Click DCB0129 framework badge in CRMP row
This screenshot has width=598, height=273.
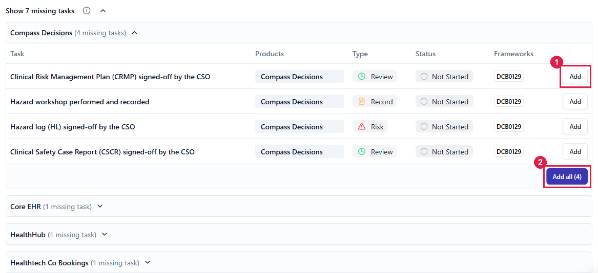pyautogui.click(x=509, y=76)
